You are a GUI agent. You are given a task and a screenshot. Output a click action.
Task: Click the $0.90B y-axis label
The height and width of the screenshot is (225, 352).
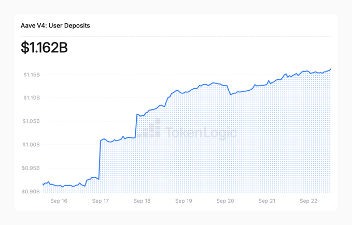(x=31, y=191)
